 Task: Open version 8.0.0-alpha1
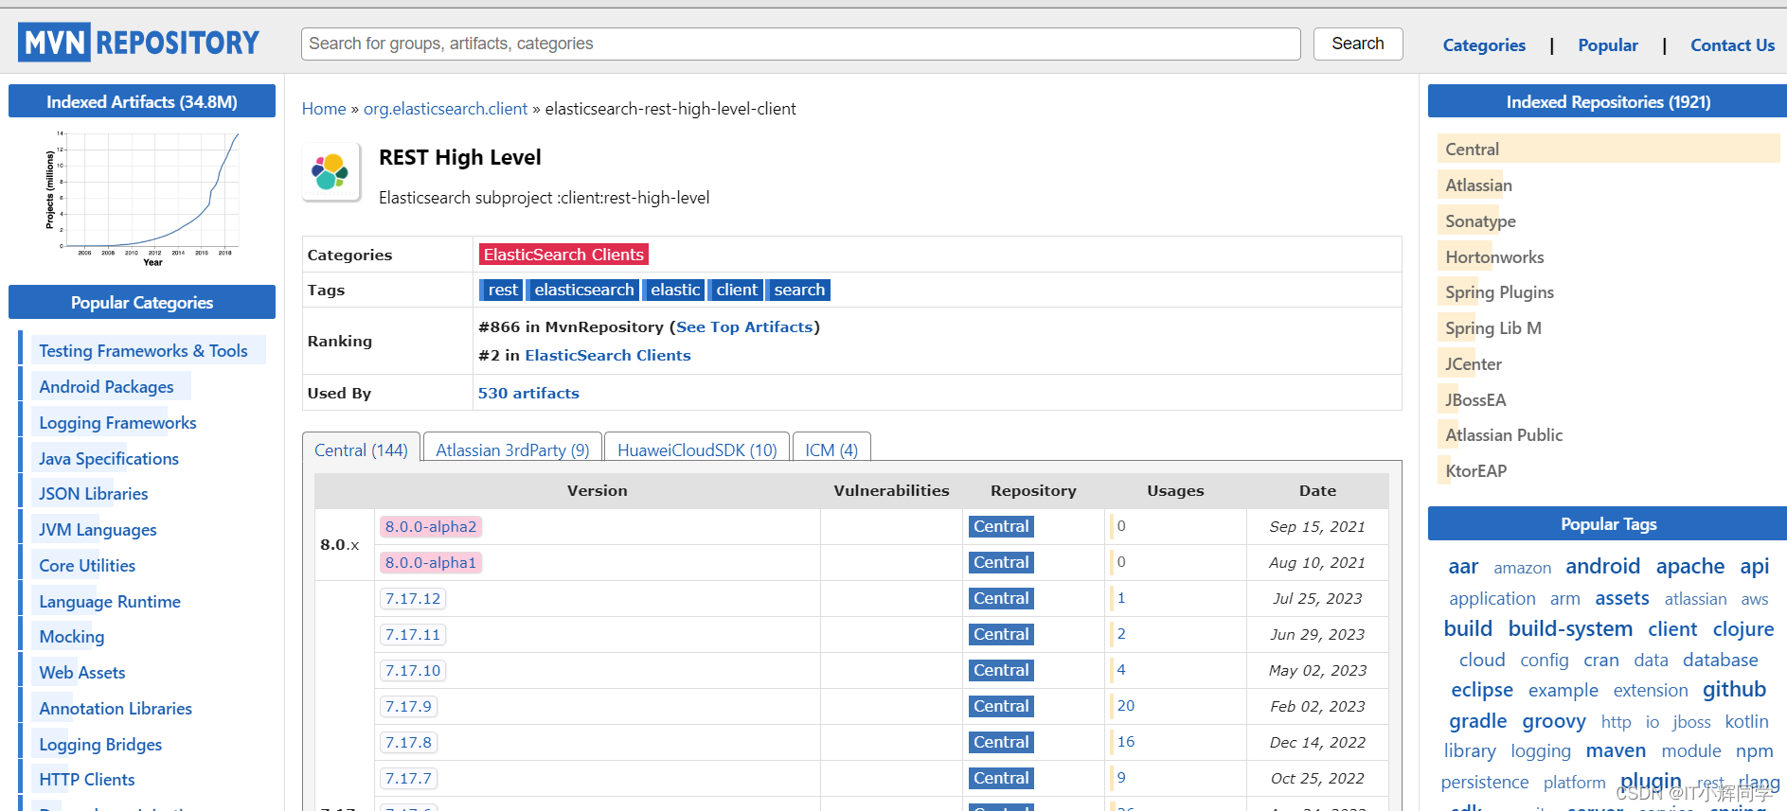point(431,562)
